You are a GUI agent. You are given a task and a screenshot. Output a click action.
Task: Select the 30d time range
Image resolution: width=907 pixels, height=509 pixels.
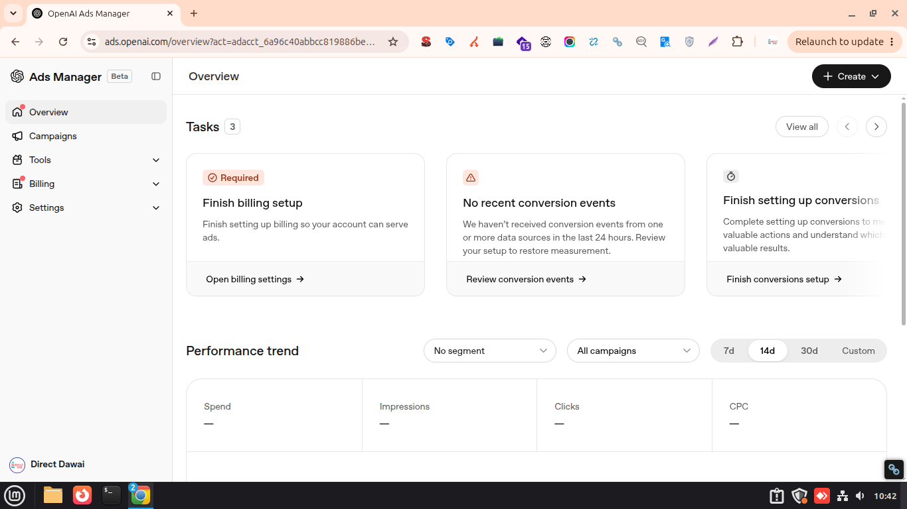809,351
